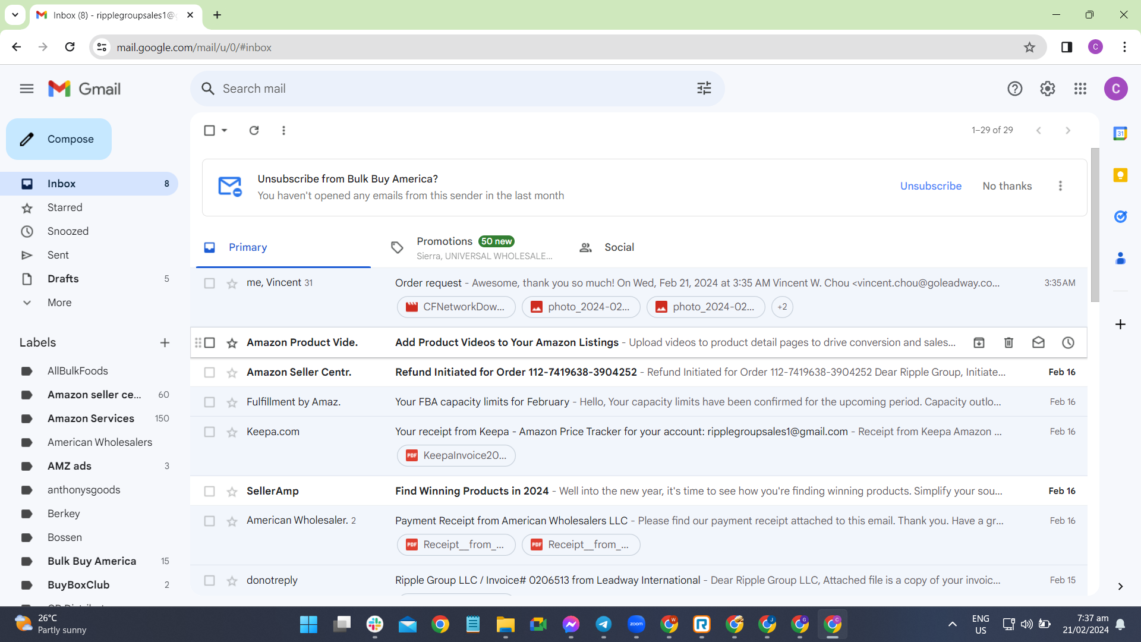
Task: Open Google Account avatar in Gmail
Action: pyautogui.click(x=1116, y=89)
